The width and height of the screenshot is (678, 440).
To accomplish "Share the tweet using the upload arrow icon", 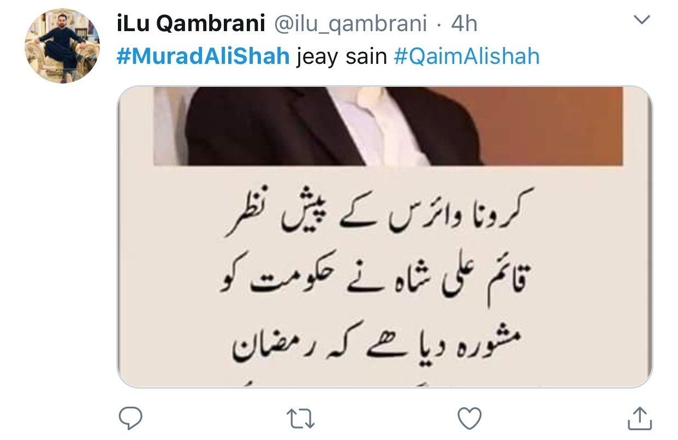I will [x=638, y=418].
